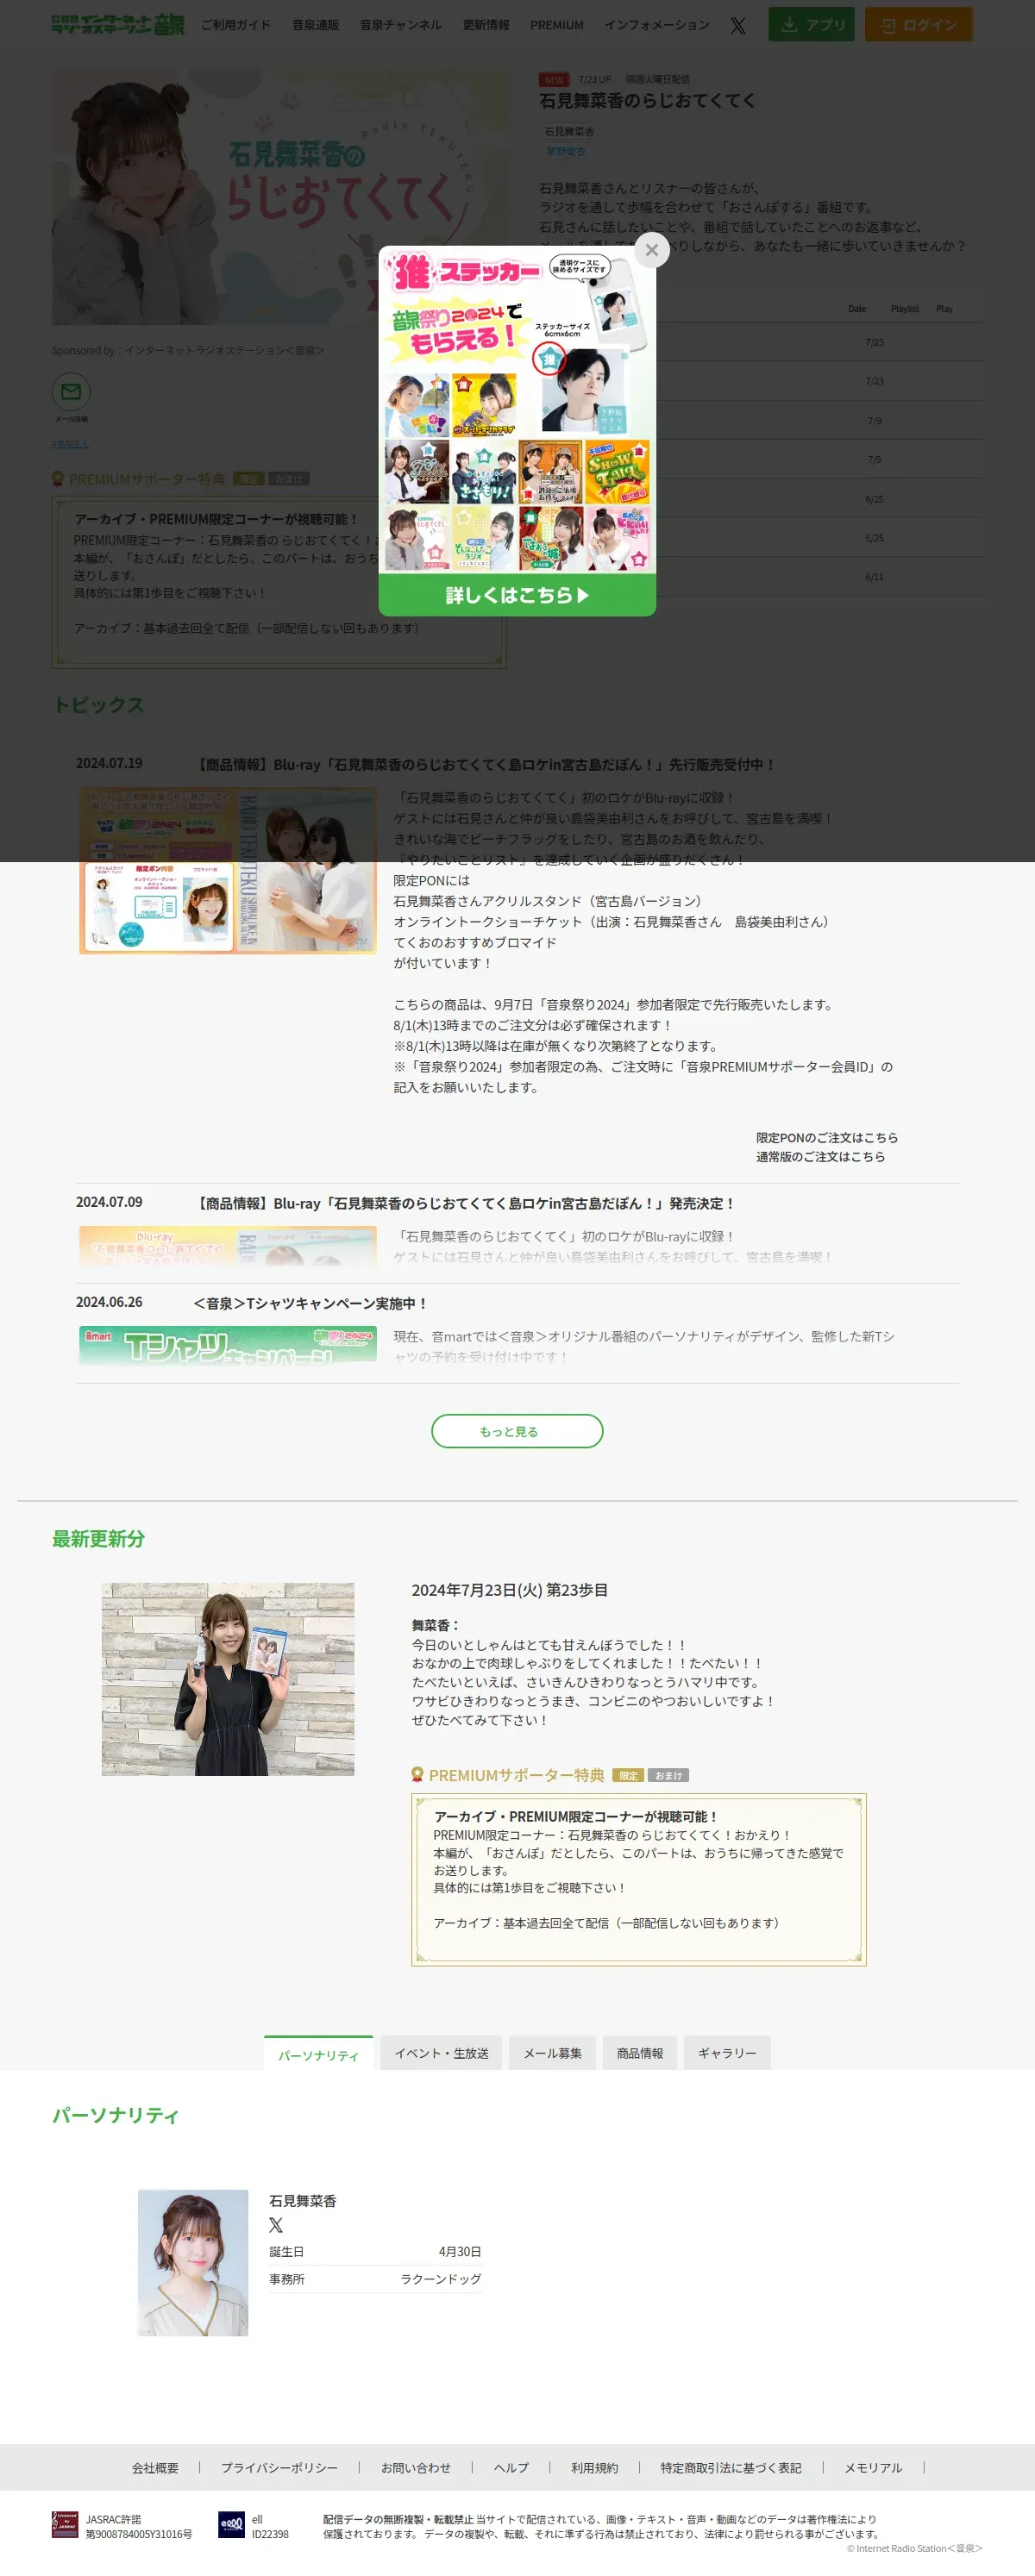Image resolution: width=1035 pixels, height=2576 pixels.
Task: Switch to the ギャラリー tab
Action: coord(727,2054)
